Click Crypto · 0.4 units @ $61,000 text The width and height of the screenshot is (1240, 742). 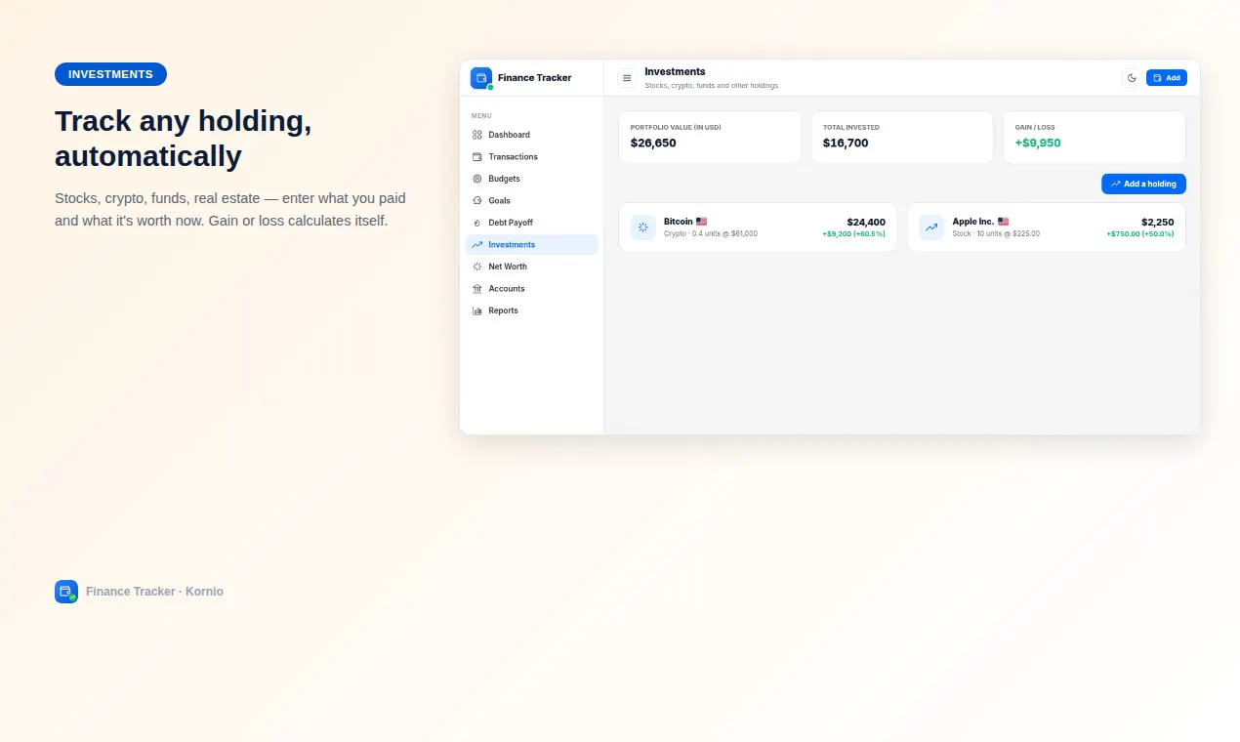point(711,234)
